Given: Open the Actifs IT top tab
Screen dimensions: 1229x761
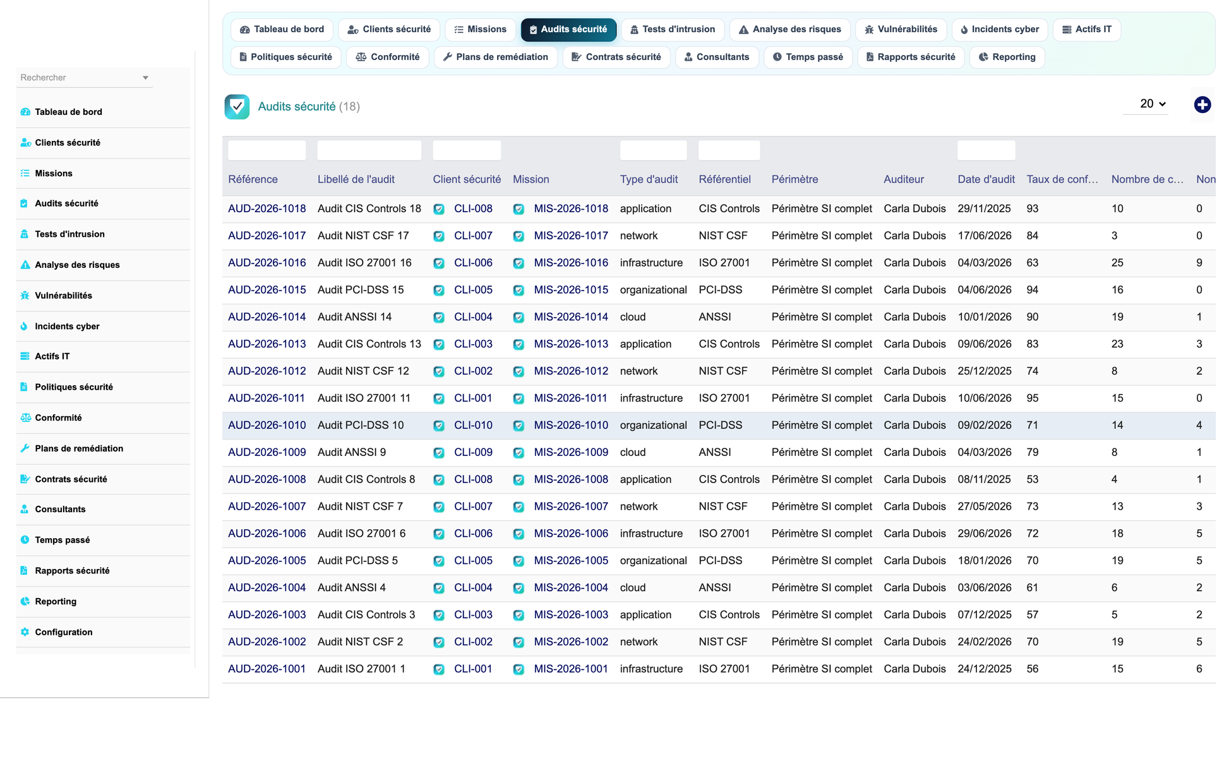Looking at the screenshot, I should tap(1086, 30).
